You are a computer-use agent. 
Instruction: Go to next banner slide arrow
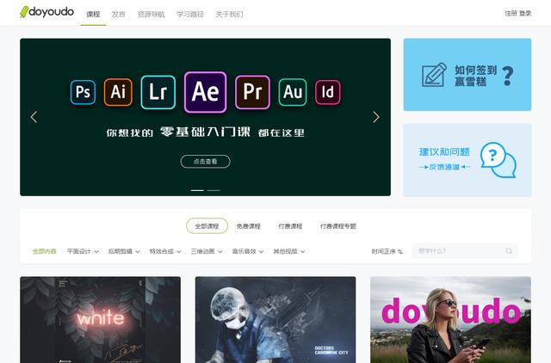click(376, 117)
